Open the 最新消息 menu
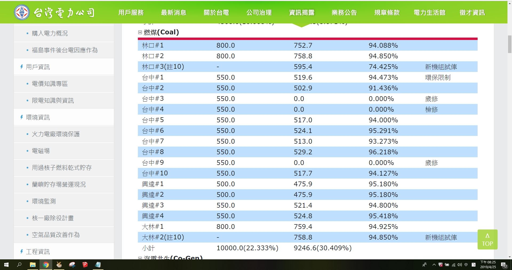The height and width of the screenshot is (270, 512). point(174,13)
